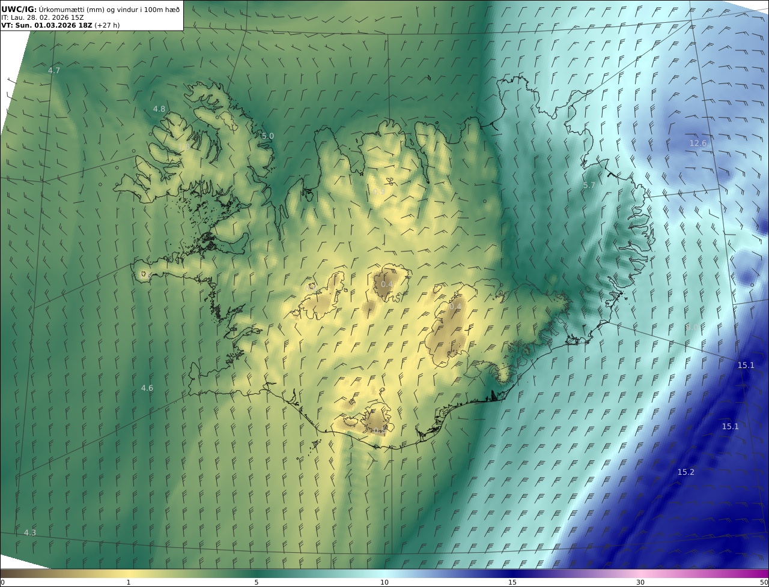This screenshot has height=587, width=769.
Task: Click the colorbar tick label 5
Action: coord(257,582)
